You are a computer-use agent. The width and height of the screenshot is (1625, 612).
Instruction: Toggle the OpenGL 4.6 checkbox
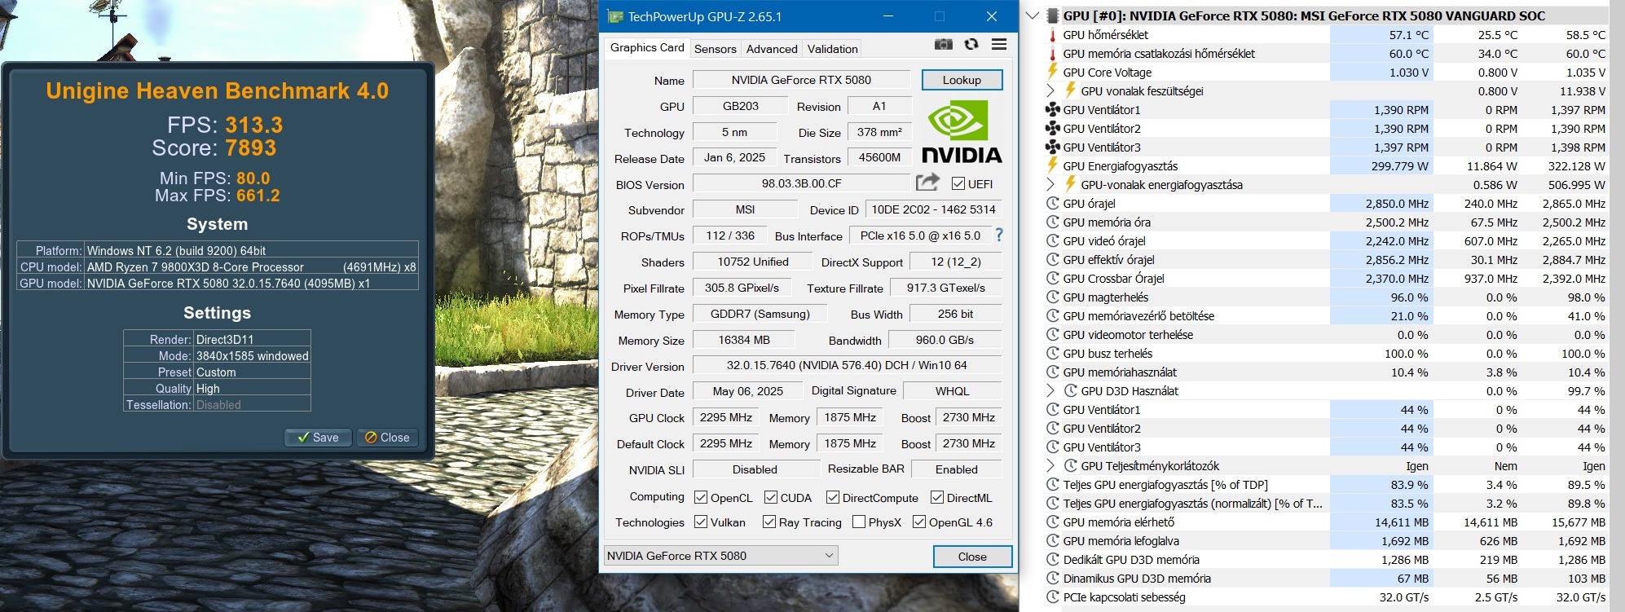(919, 522)
